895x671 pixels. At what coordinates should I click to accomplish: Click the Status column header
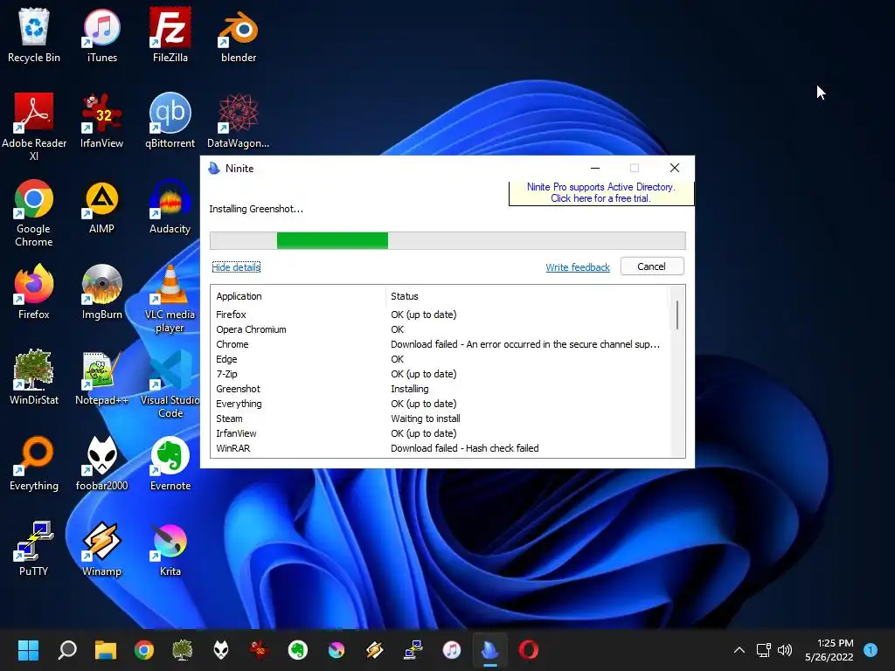(x=527, y=296)
